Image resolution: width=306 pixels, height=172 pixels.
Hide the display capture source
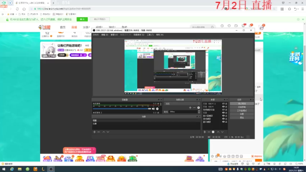223,116
